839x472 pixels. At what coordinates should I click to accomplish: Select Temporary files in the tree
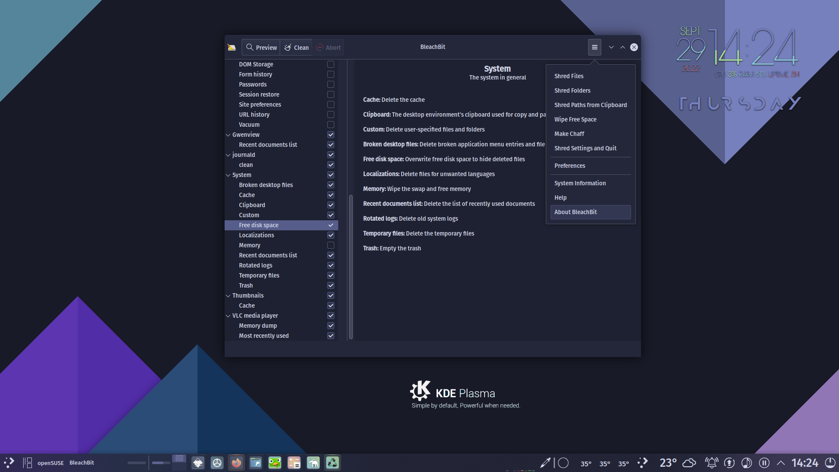click(x=281, y=275)
